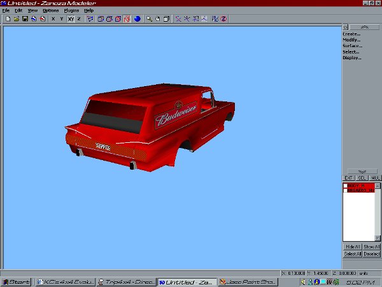Click the speaker volume tray icon
Image resolution: width=382 pixels, height=287 pixels.
pos(303,282)
